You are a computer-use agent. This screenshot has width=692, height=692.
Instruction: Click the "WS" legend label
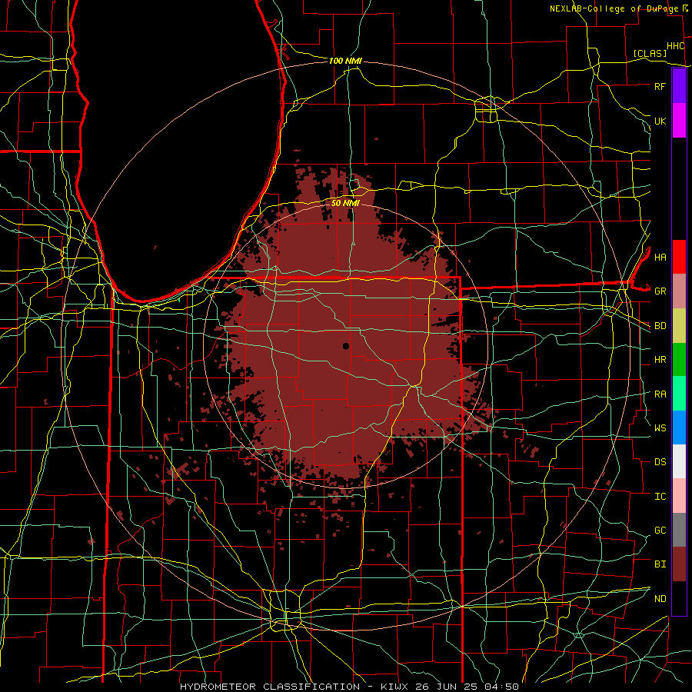(x=660, y=428)
